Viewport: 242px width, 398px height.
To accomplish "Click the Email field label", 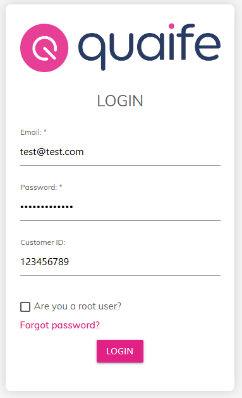I will tap(31, 132).
